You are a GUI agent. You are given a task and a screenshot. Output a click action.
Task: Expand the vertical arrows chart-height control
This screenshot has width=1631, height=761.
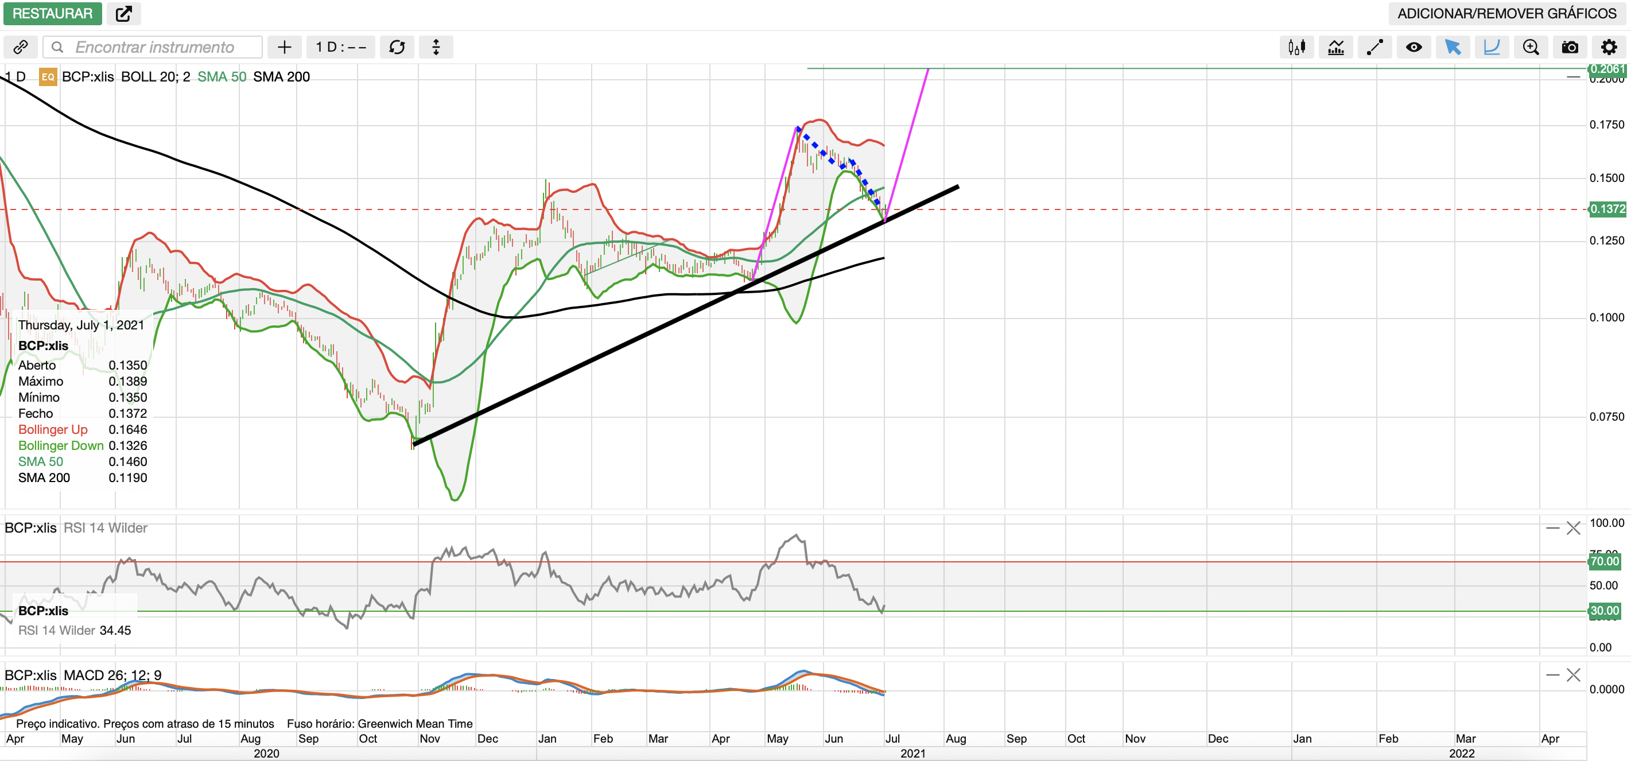[x=436, y=48]
